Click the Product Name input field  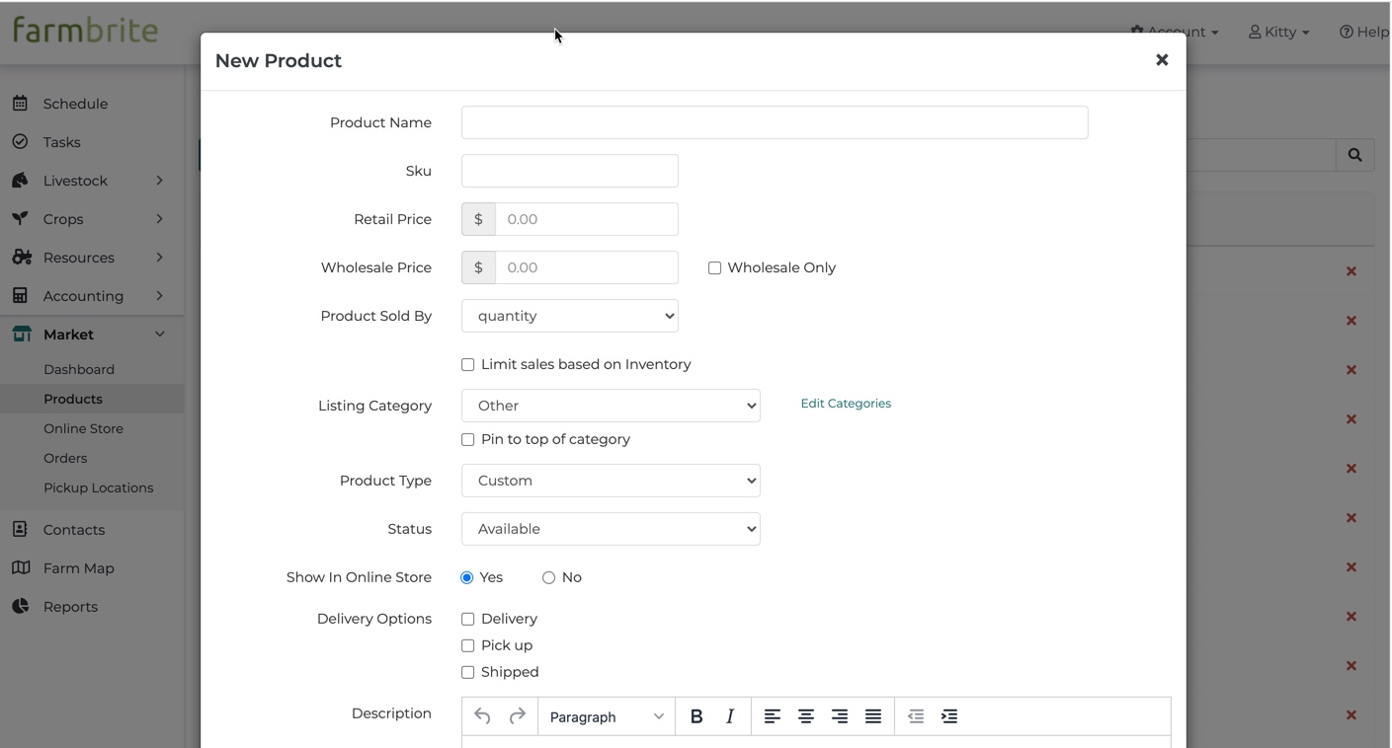[775, 122]
